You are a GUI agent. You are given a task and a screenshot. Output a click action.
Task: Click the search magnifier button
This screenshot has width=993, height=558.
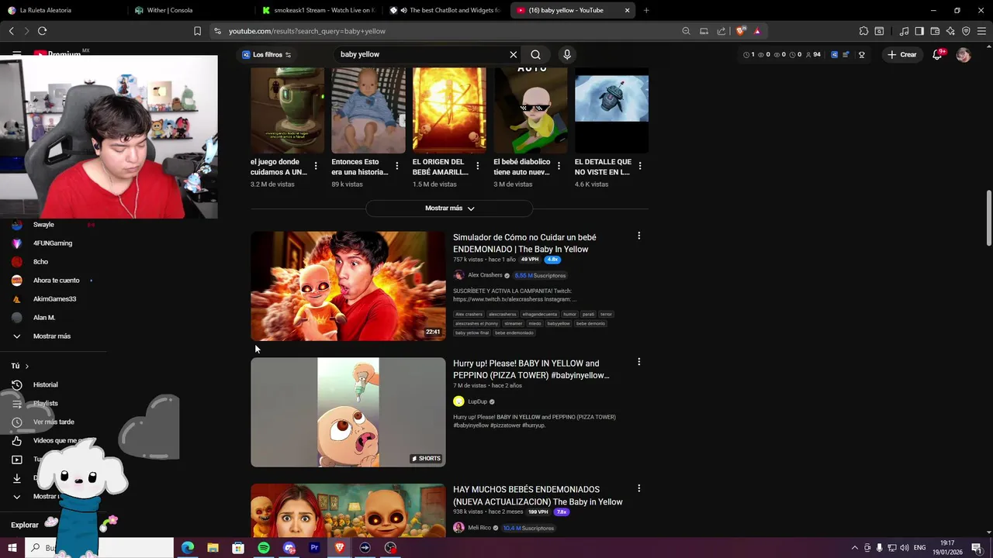tap(535, 54)
